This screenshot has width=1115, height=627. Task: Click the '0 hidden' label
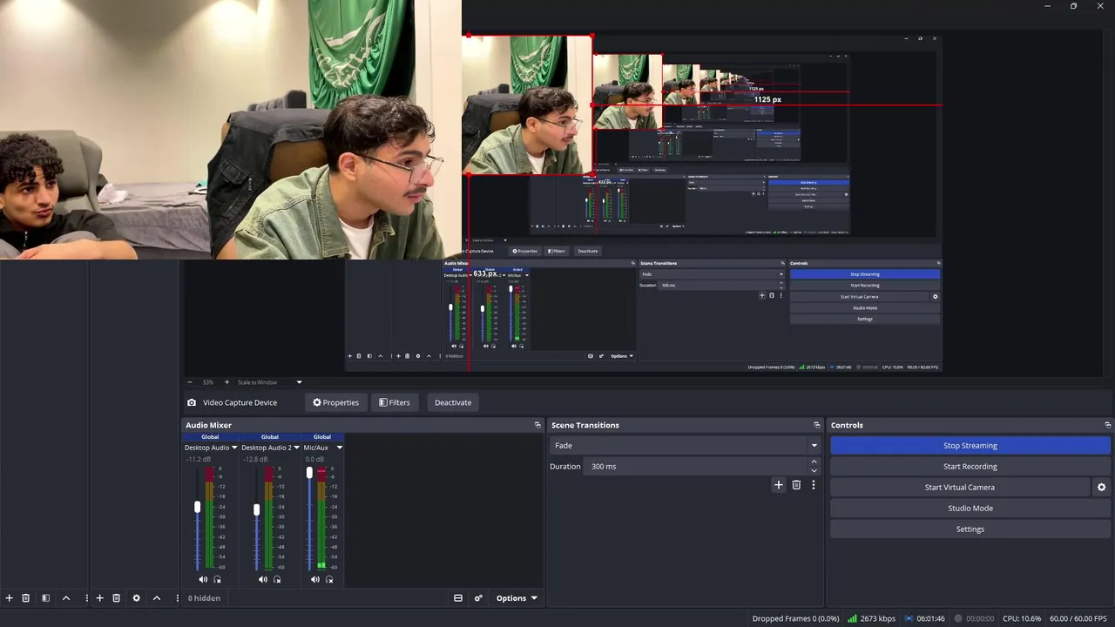[204, 598]
